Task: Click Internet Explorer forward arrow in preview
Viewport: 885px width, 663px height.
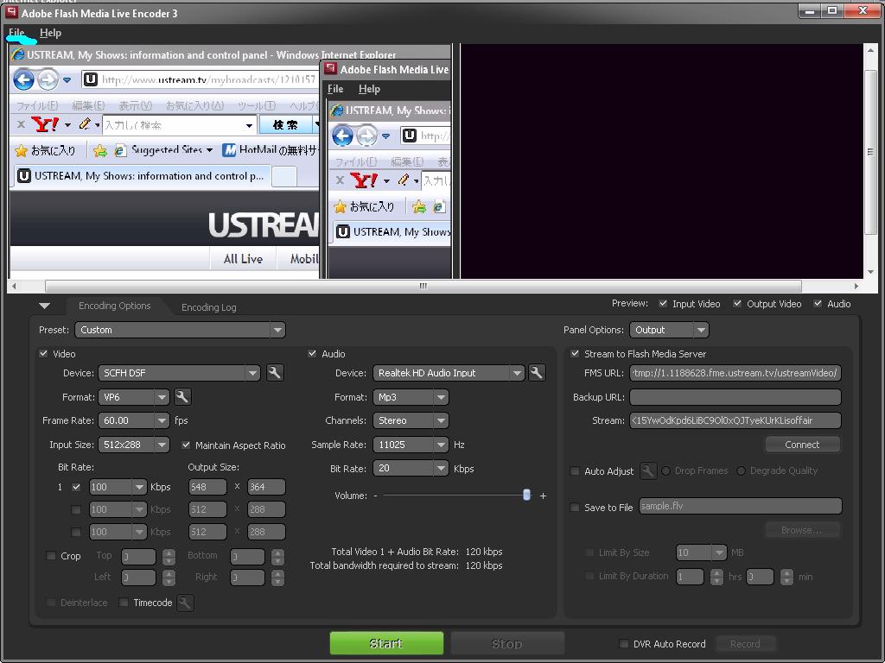Action: 48,79
